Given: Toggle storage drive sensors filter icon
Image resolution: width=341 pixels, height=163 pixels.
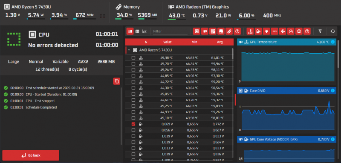Looking at the screenshot, I should pyautogui.click(x=221, y=31).
